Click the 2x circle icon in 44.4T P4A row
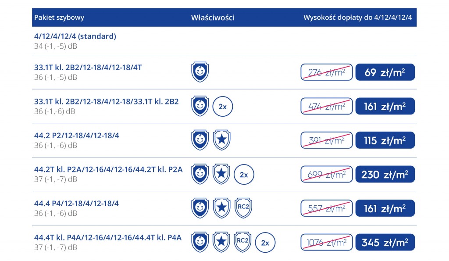The image size is (449, 261). 265,243
